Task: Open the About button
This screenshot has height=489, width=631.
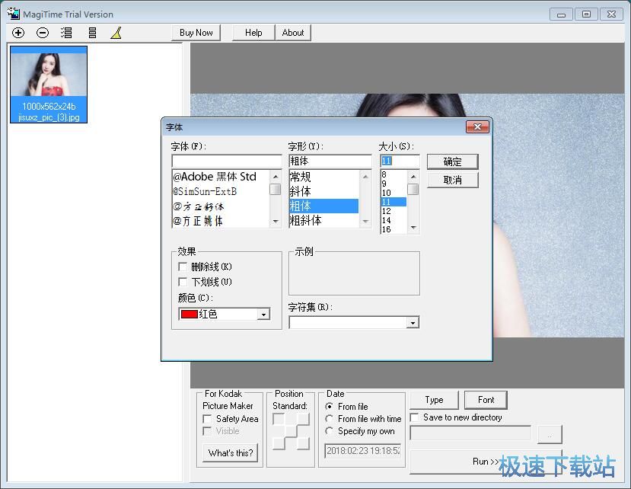Action: (293, 33)
